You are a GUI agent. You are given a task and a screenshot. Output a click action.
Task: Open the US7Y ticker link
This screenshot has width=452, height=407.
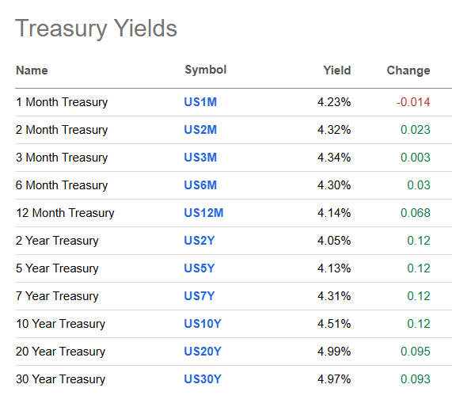coord(199,296)
